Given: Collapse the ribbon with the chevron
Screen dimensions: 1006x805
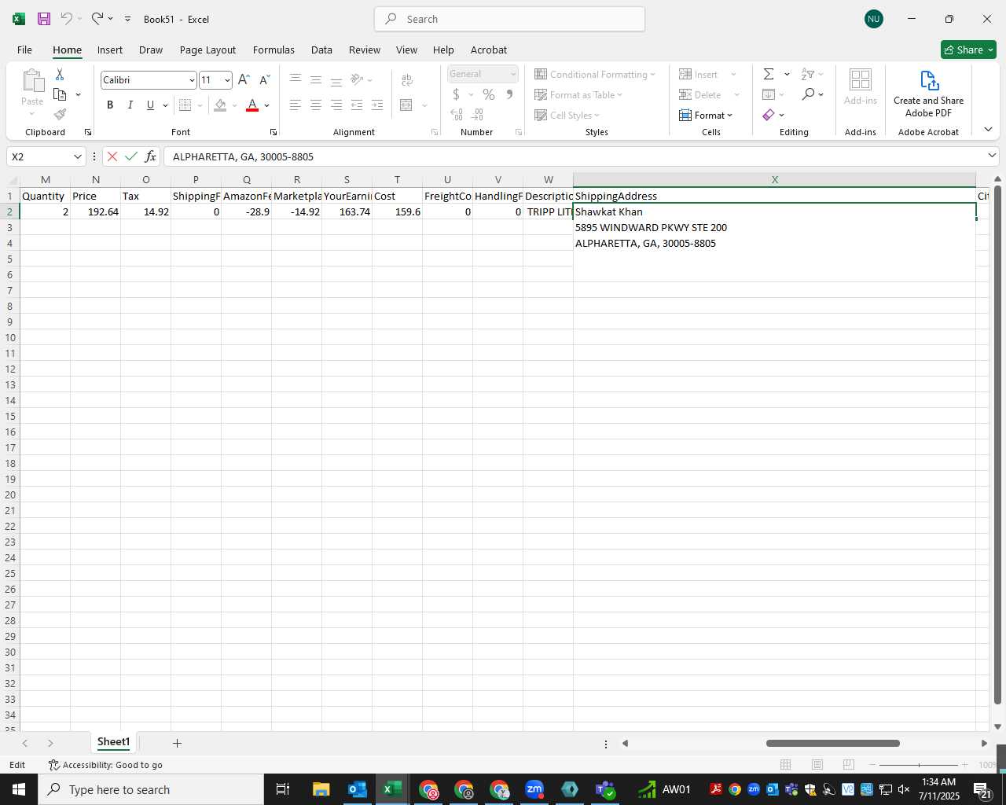Looking at the screenshot, I should (988, 130).
